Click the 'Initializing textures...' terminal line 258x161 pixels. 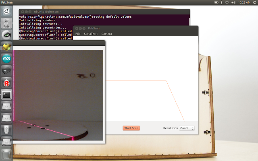[41, 24]
